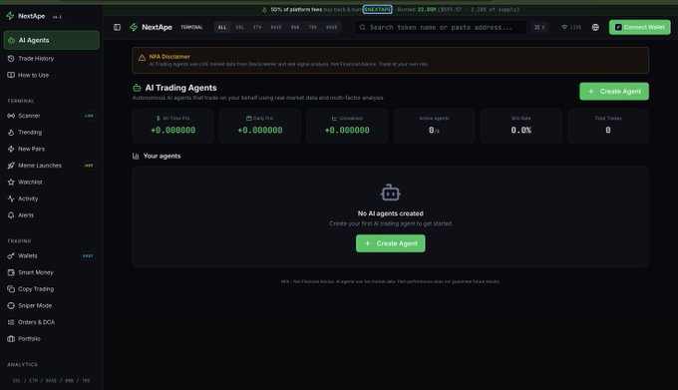Click the NFA Disclaimer warning icon
The image size is (678, 390).
[142, 58]
